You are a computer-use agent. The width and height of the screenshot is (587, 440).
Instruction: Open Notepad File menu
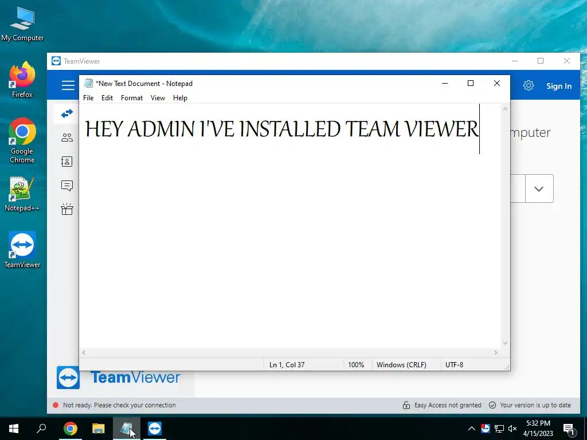pyautogui.click(x=88, y=98)
